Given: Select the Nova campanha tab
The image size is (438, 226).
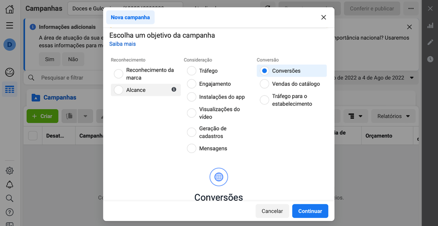Looking at the screenshot, I should pyautogui.click(x=130, y=17).
